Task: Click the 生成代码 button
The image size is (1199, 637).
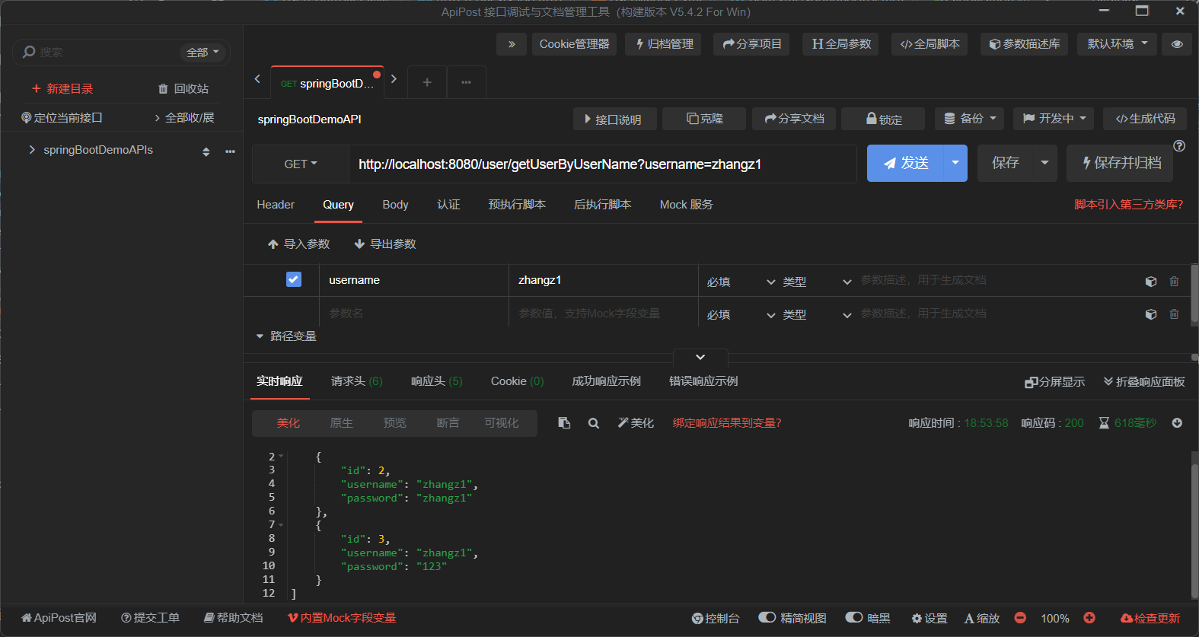Action: [1145, 119]
